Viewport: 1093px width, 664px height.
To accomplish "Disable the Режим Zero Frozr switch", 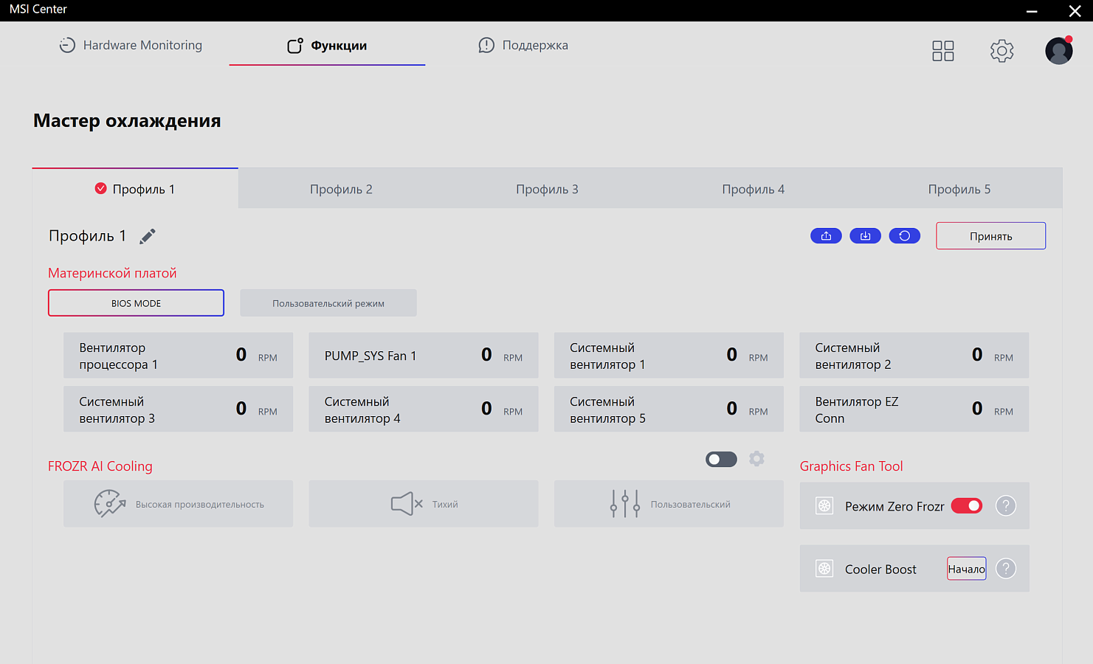I will [966, 505].
